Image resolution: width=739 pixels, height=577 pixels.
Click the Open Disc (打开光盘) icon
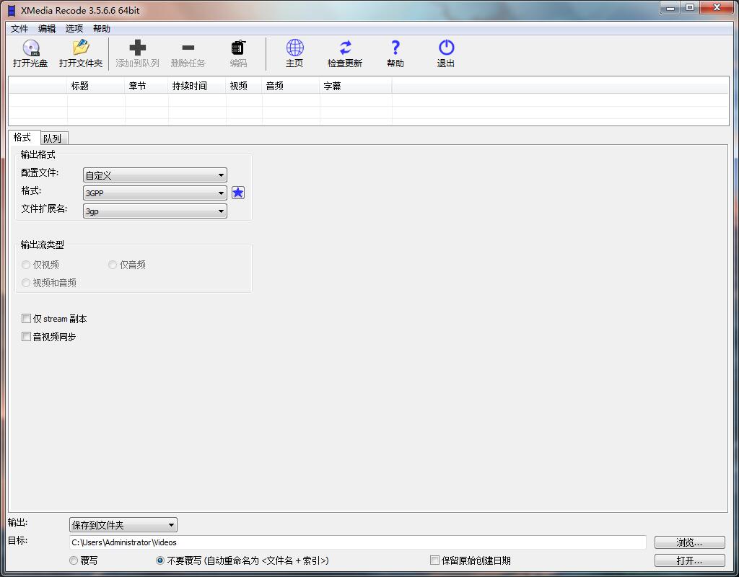(x=30, y=48)
